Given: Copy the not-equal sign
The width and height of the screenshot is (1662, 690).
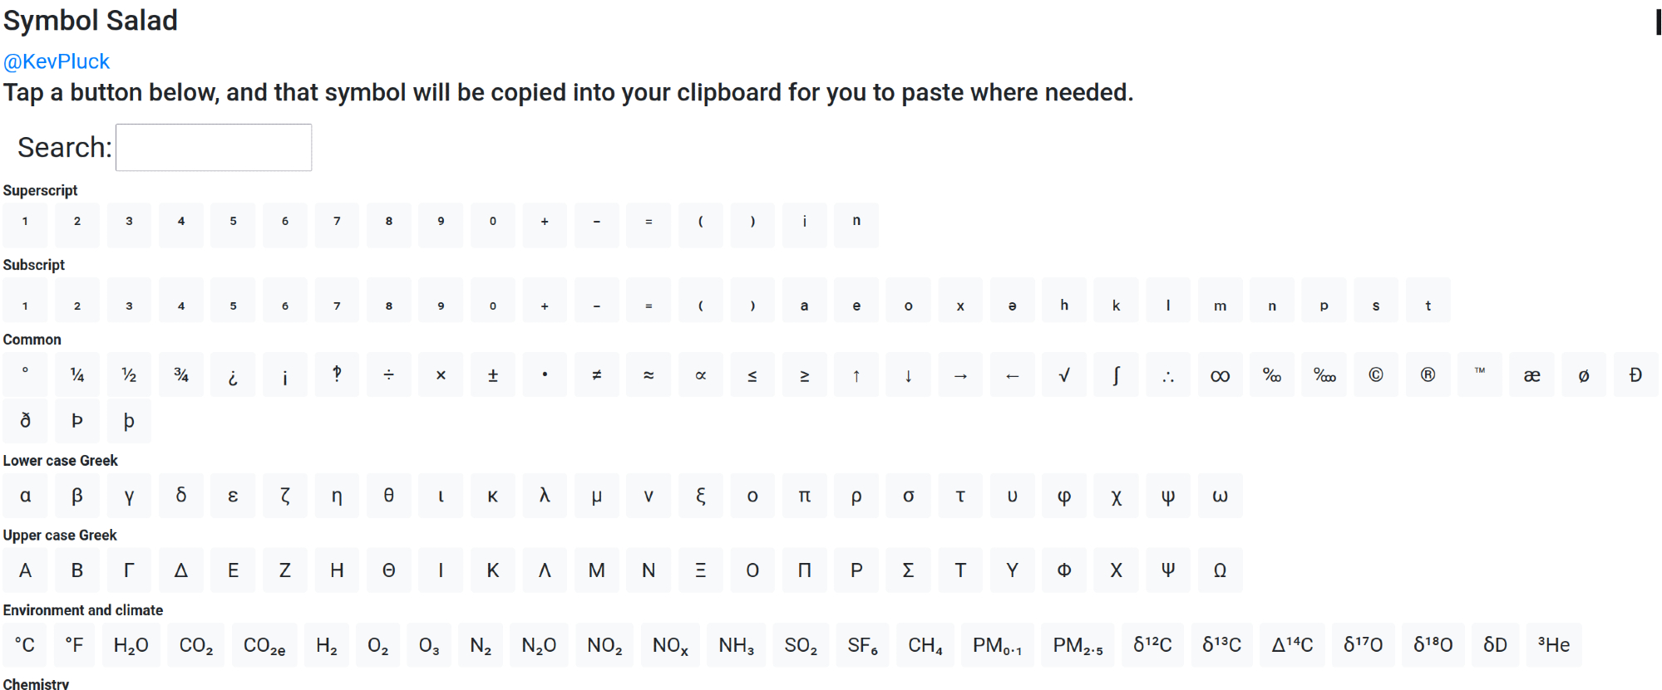Looking at the screenshot, I should (x=596, y=375).
